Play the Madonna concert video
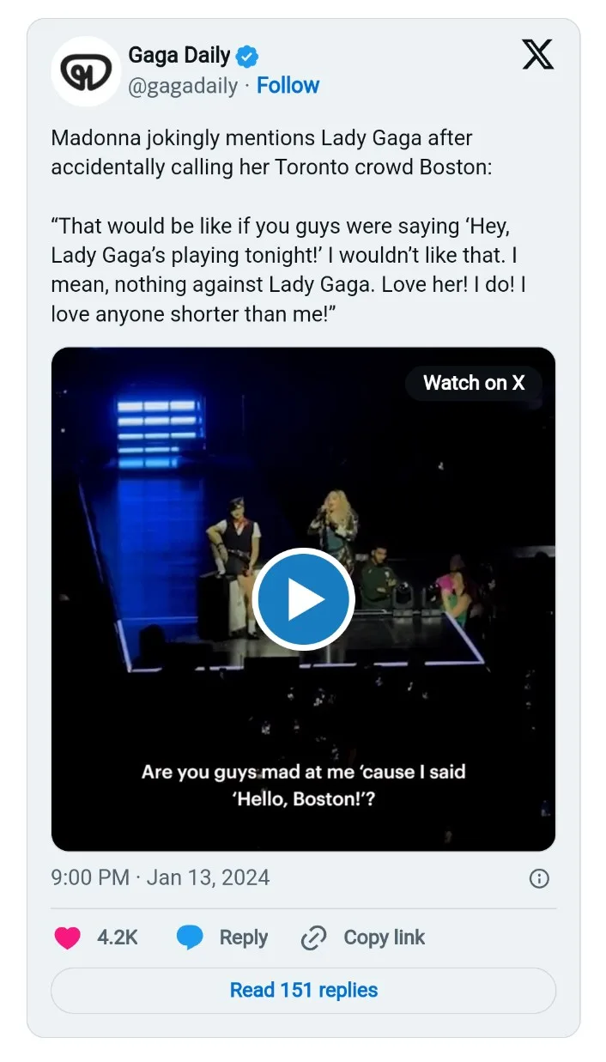 tap(303, 599)
